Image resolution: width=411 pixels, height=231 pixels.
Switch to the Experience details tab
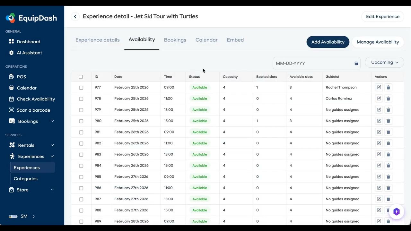point(97,40)
